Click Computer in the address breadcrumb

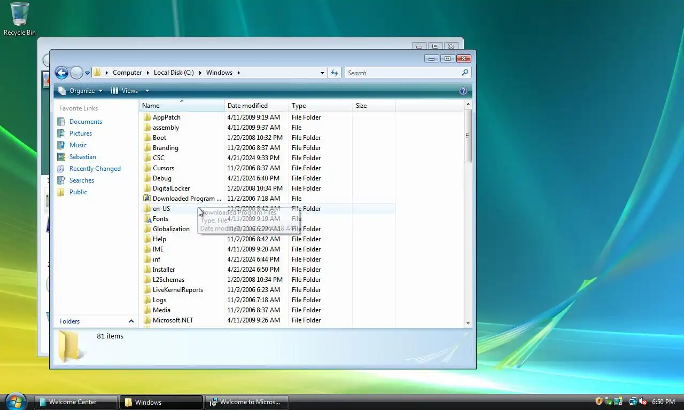coord(127,73)
